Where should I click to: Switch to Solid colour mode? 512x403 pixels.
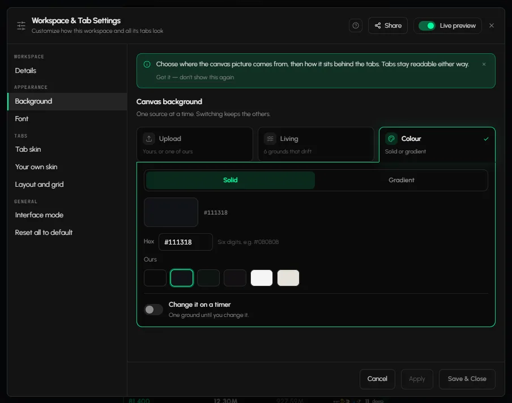click(x=230, y=180)
